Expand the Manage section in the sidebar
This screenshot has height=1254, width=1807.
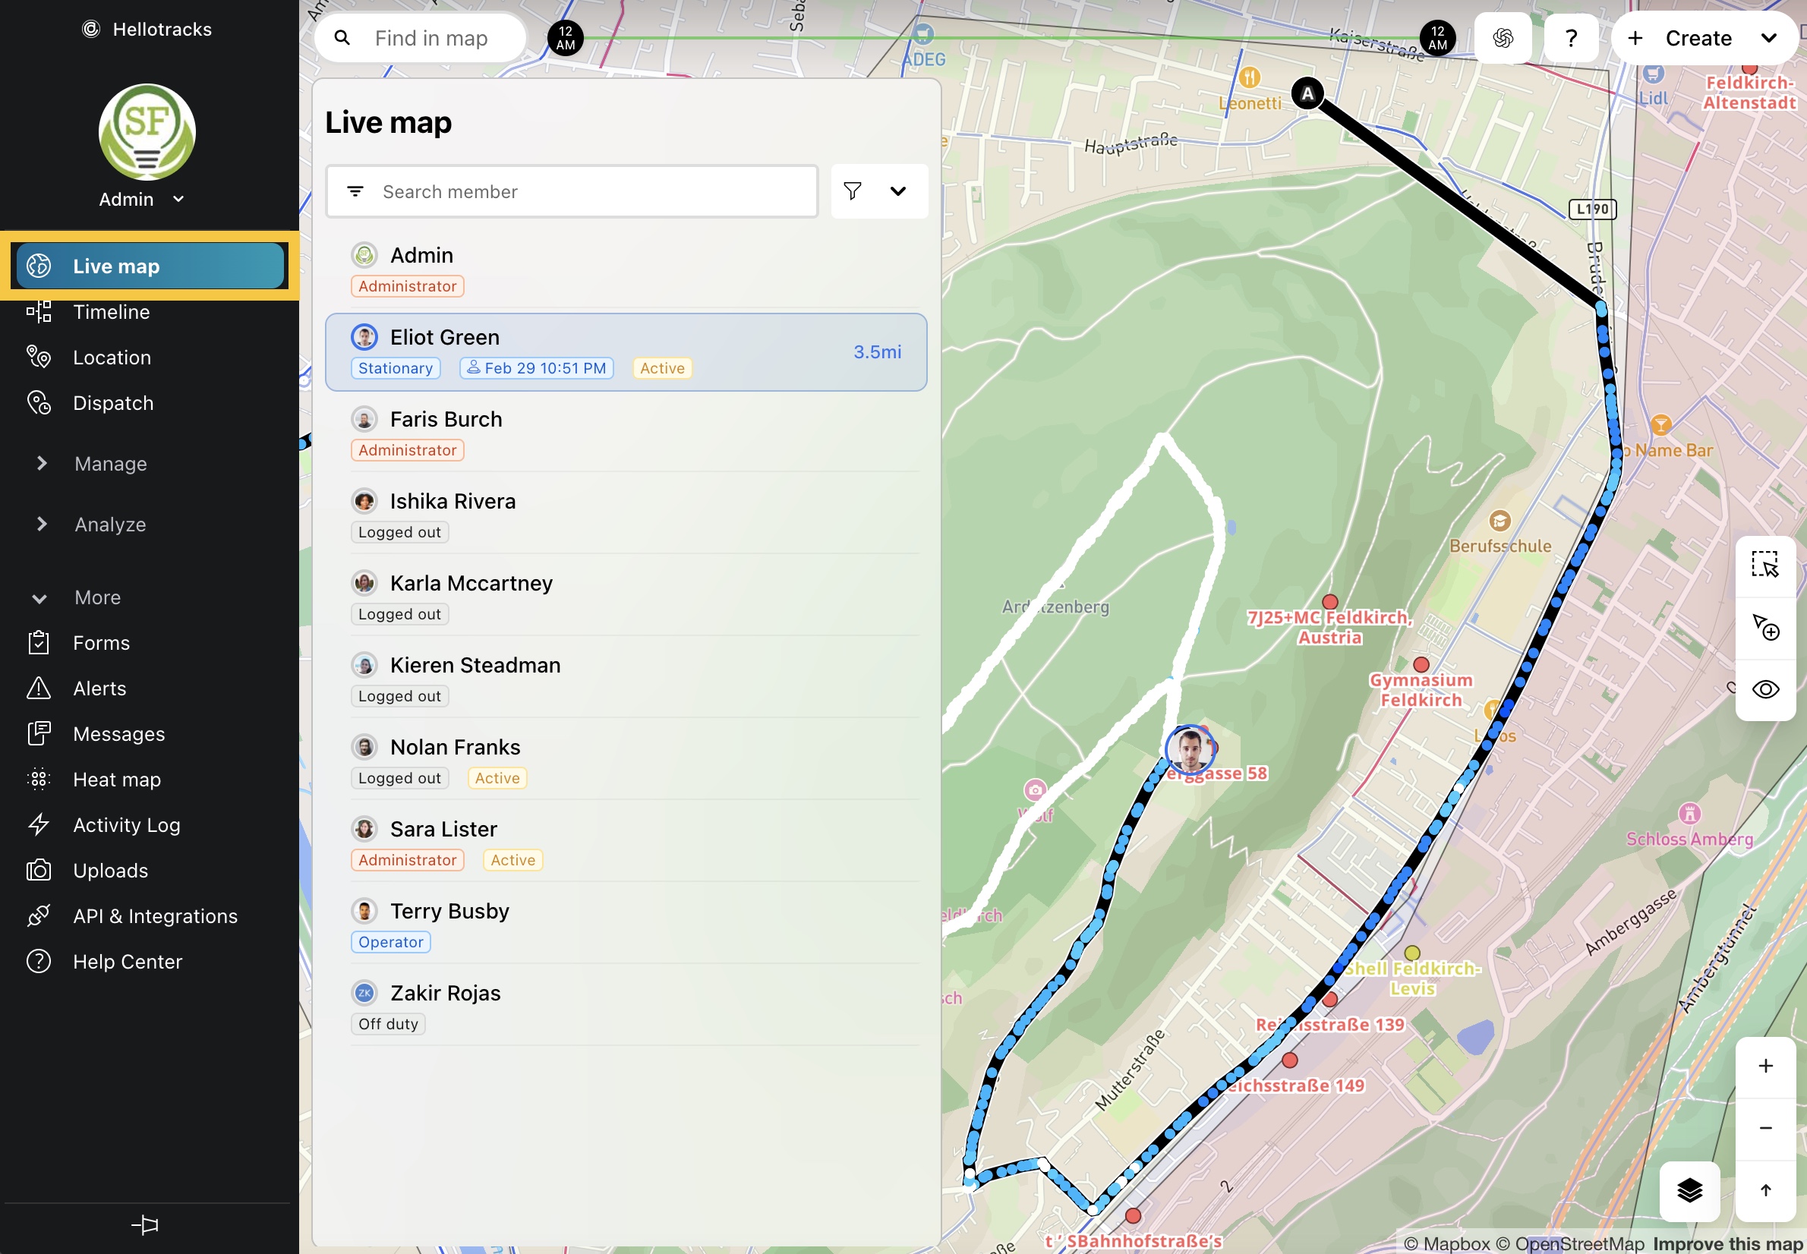[110, 464]
